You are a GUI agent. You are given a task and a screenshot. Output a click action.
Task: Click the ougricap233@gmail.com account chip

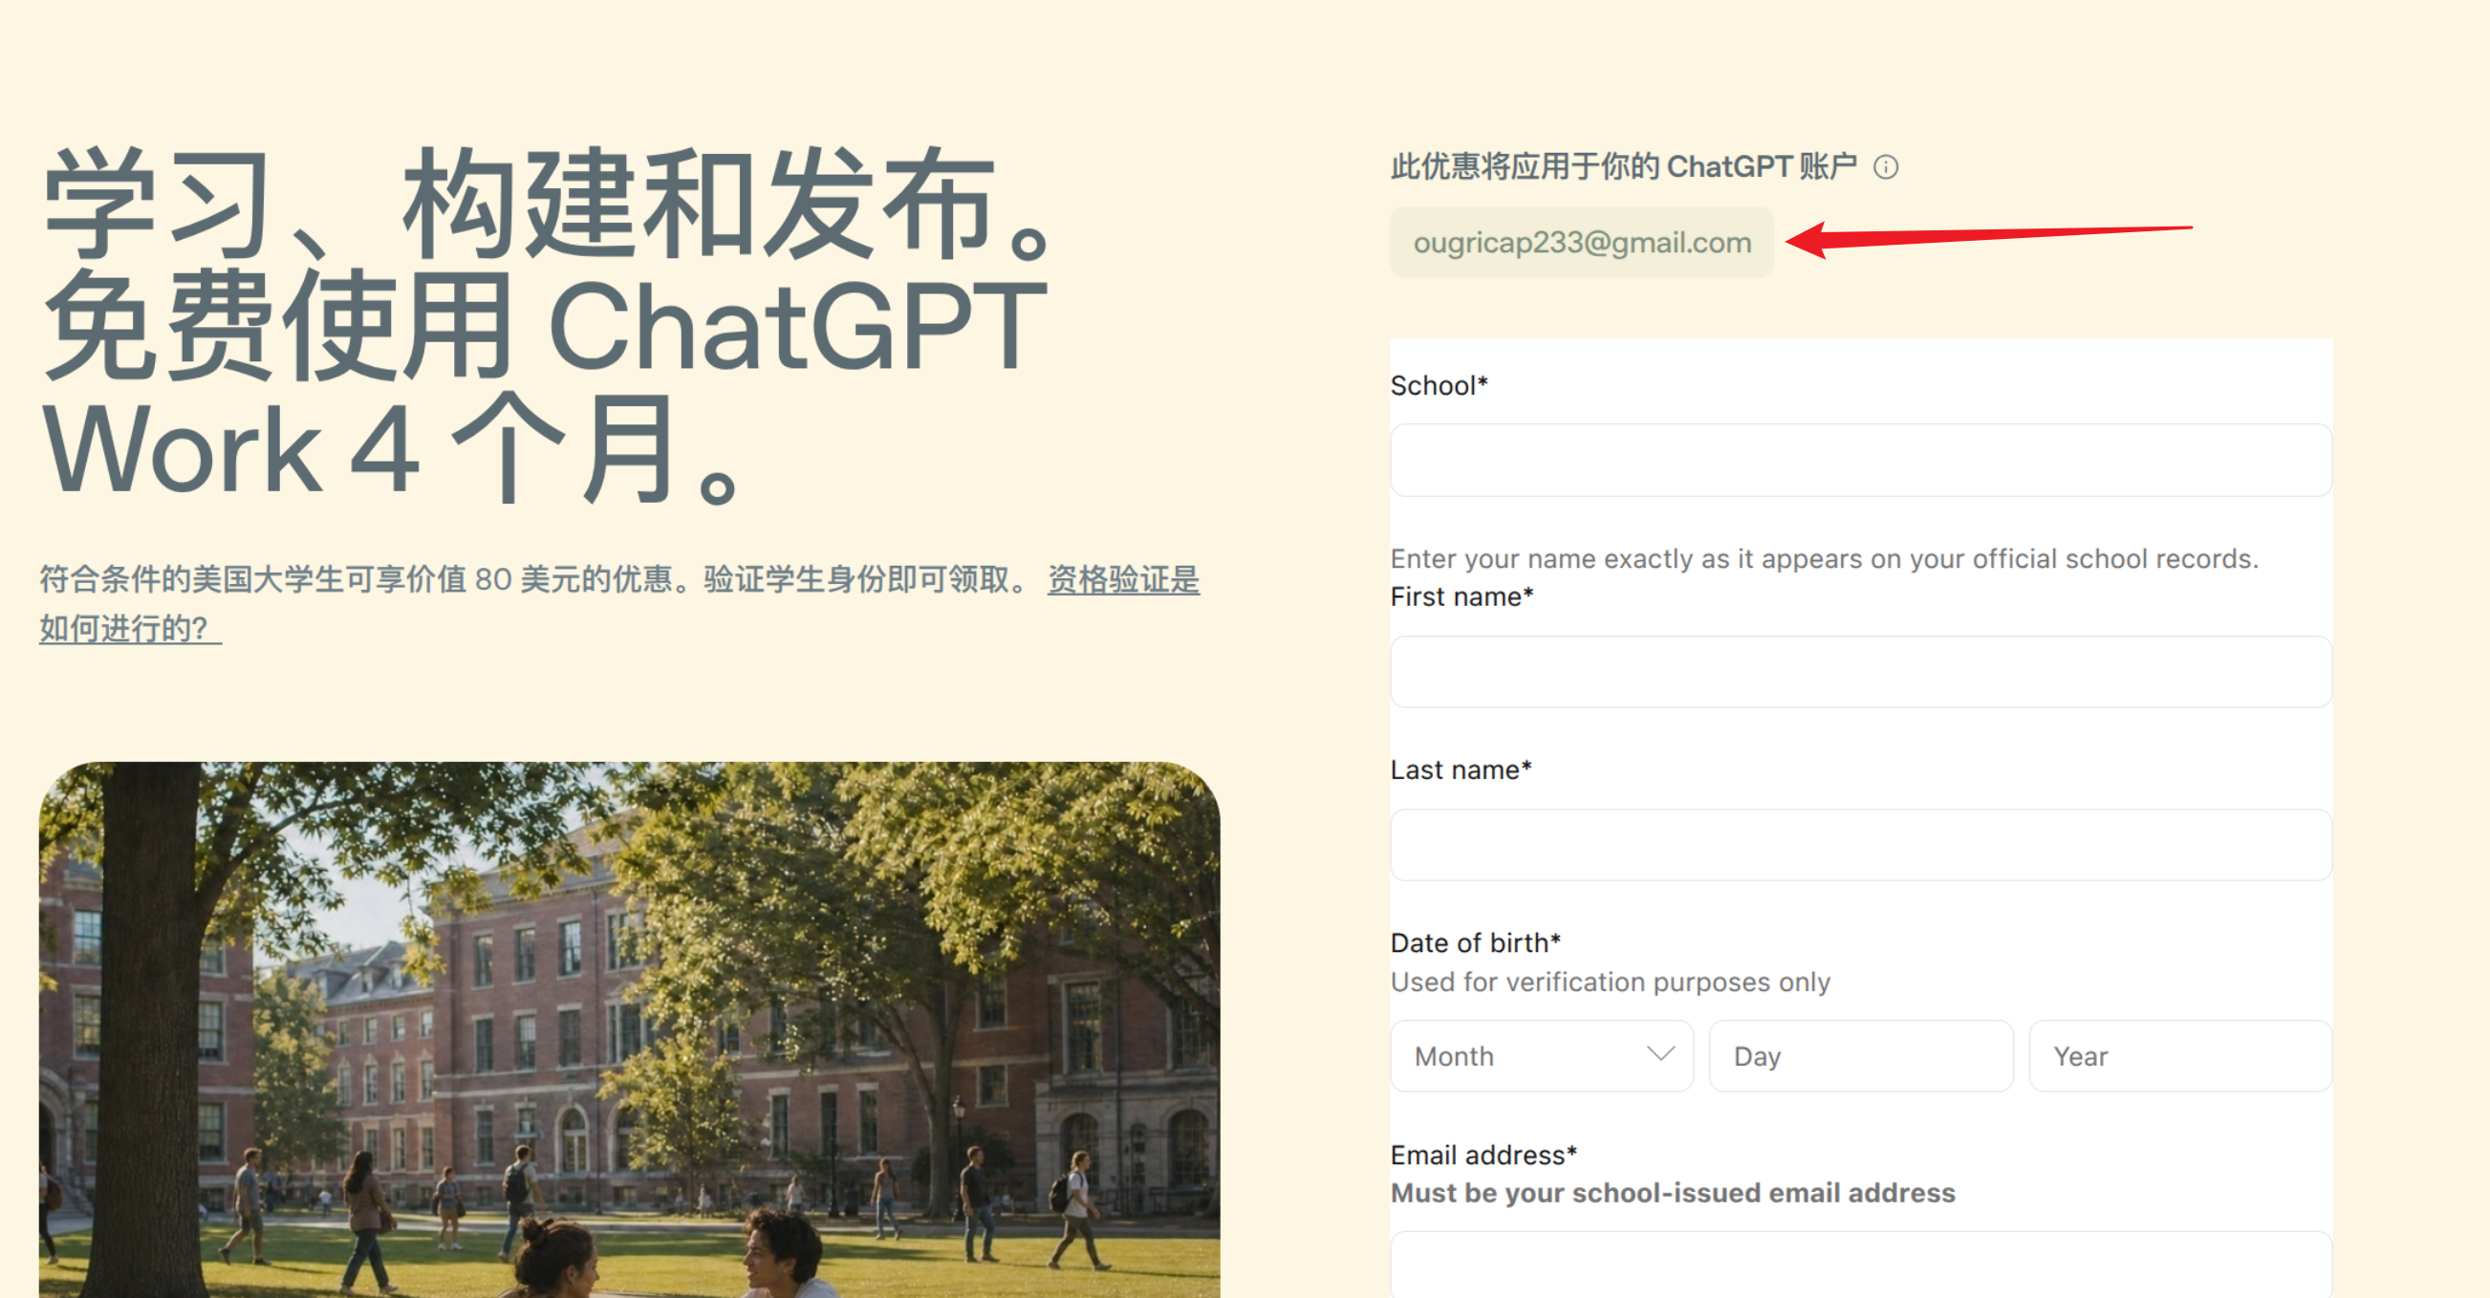[x=1581, y=242]
